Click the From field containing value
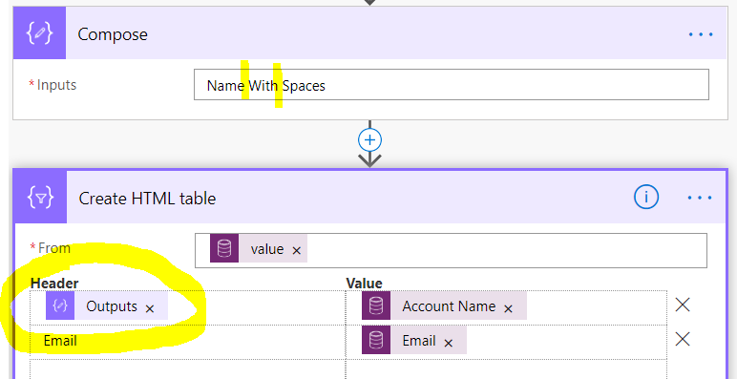Screen dimensions: 737x379 point(451,250)
